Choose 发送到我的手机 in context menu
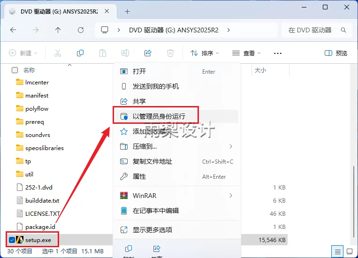Viewport: 358px width, 258px height. tap(177, 86)
